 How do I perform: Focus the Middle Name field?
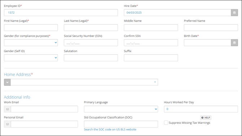click(x=151, y=28)
